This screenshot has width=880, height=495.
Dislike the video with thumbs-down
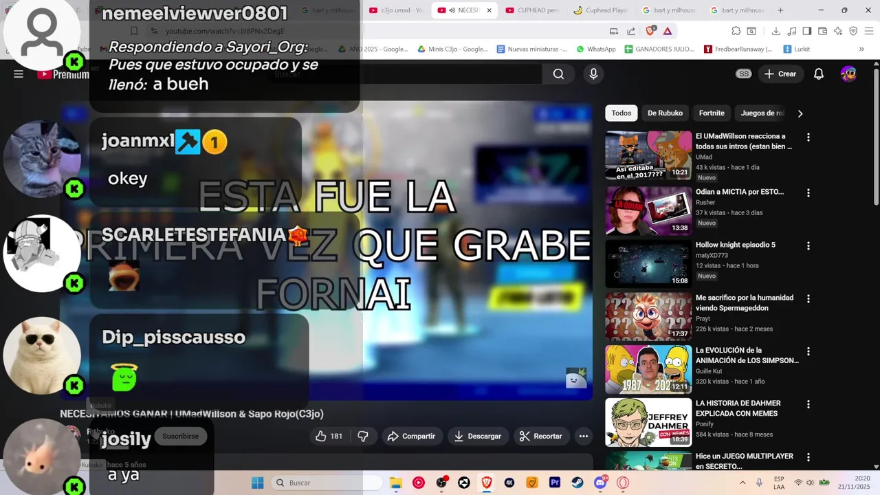tap(363, 436)
